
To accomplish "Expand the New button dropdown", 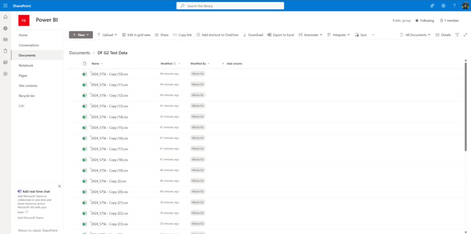I will coord(81,35).
